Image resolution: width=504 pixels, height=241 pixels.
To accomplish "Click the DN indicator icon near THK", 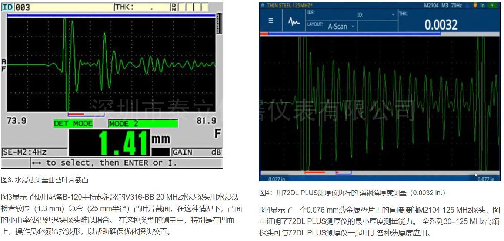I will [x=173, y=7].
